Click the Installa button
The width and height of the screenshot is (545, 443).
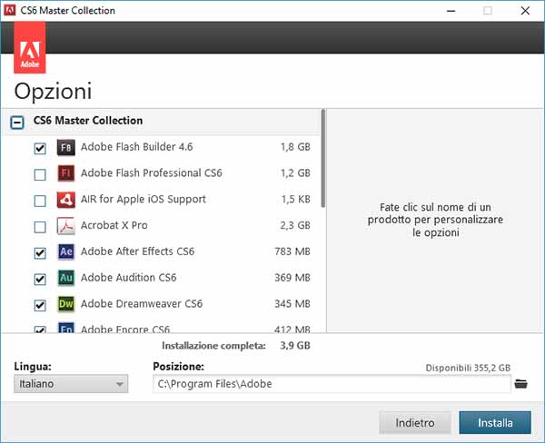click(x=495, y=422)
